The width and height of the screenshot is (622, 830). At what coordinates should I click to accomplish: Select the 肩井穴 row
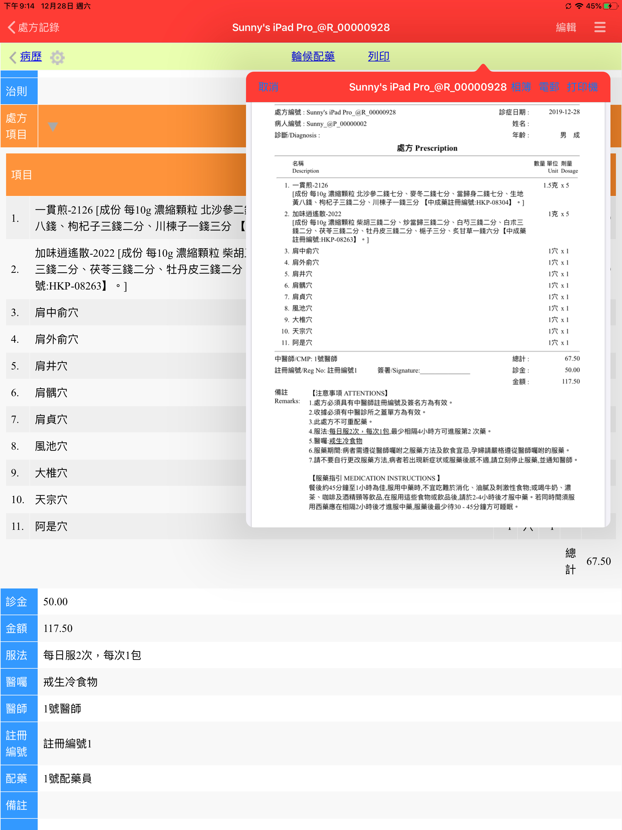(126, 366)
